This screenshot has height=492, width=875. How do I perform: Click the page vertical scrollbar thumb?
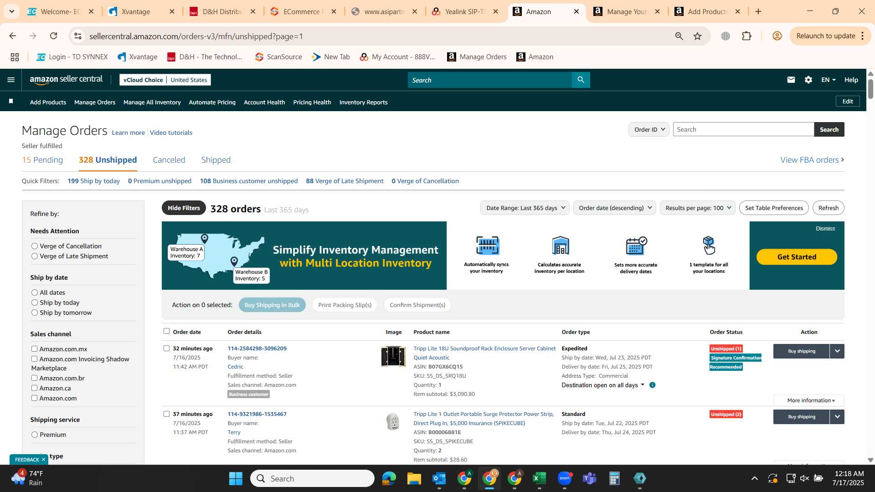click(870, 88)
